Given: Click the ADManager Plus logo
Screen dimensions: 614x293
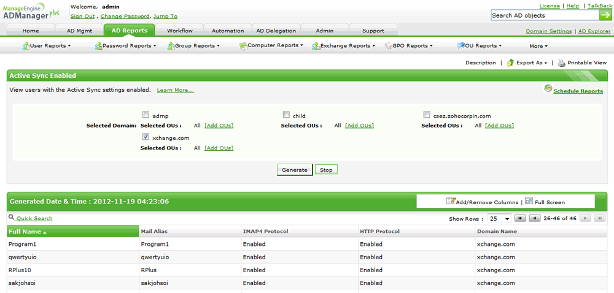Looking at the screenshot, I should (x=31, y=11).
